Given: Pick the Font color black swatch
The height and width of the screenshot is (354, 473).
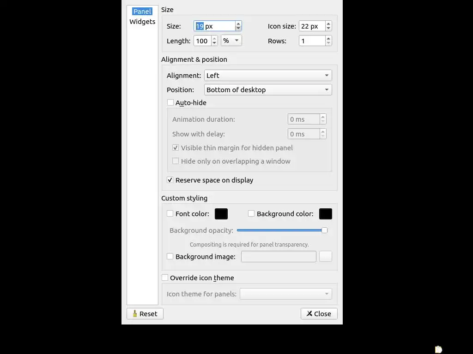Looking at the screenshot, I should [x=221, y=214].
